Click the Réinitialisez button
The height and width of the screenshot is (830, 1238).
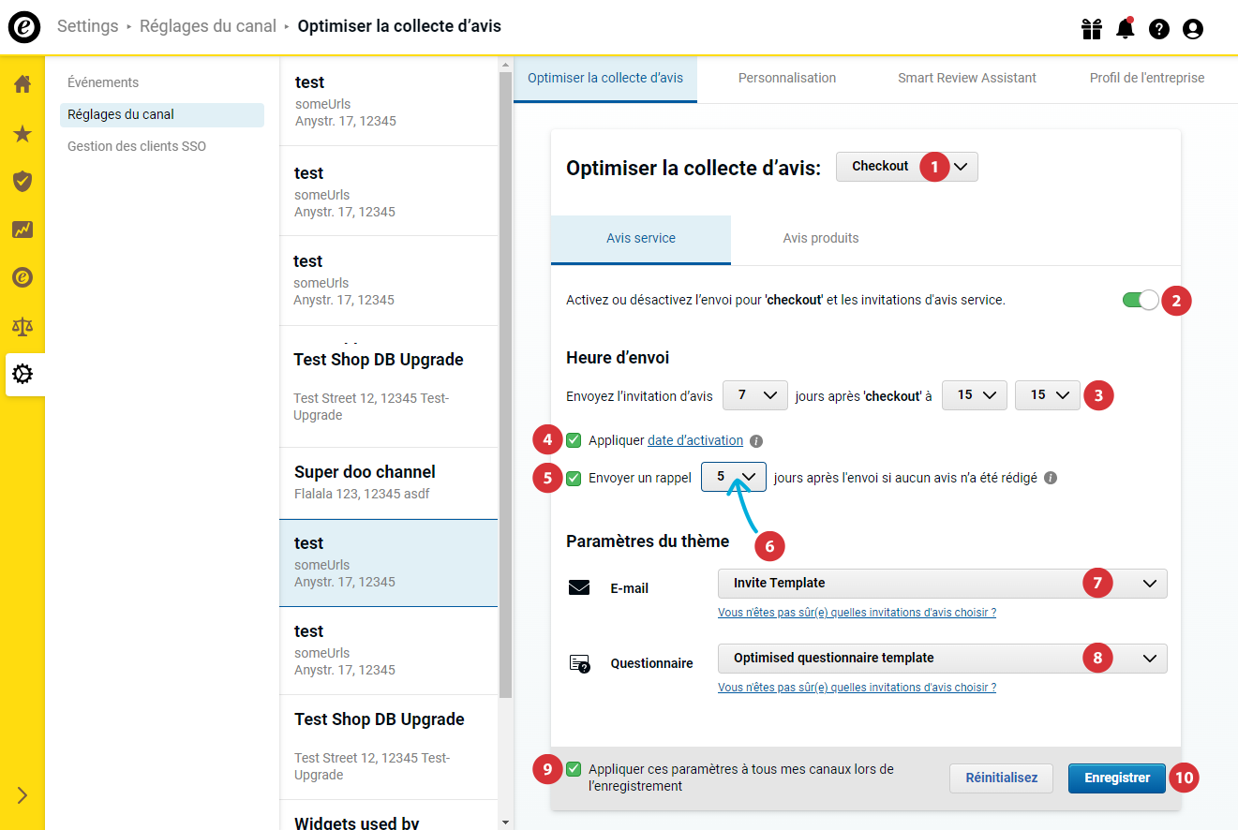tap(1001, 778)
